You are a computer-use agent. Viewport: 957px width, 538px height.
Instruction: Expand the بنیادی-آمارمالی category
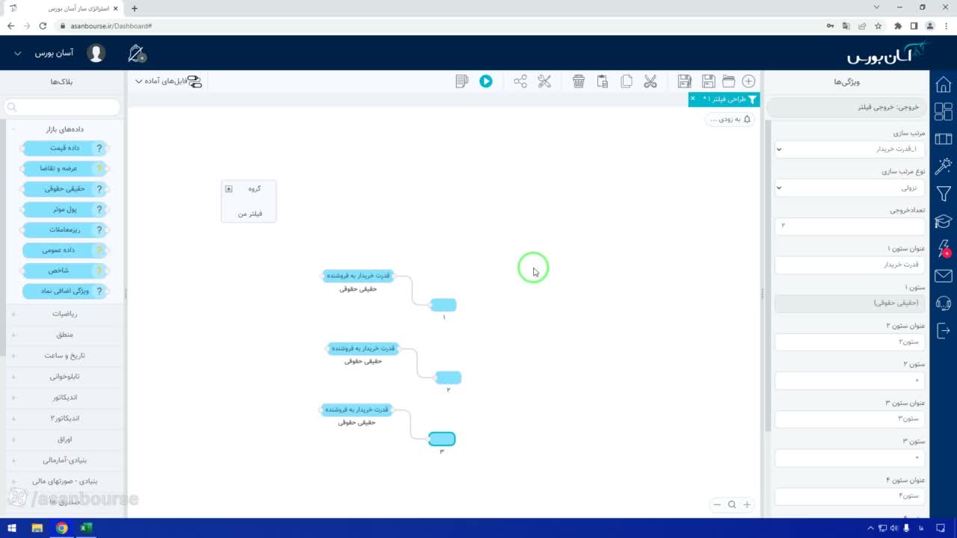click(x=13, y=460)
